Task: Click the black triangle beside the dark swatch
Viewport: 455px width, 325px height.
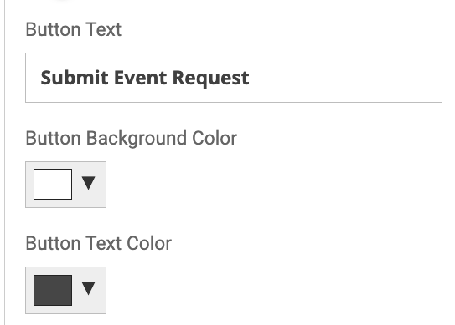Action: pyautogui.click(x=88, y=288)
